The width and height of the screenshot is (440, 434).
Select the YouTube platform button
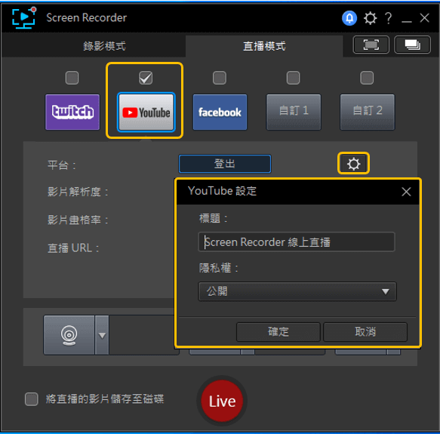146,112
